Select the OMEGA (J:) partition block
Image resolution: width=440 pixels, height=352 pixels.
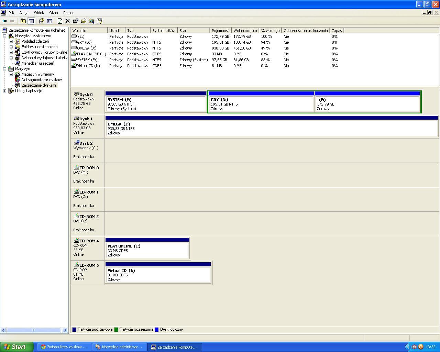272,129
